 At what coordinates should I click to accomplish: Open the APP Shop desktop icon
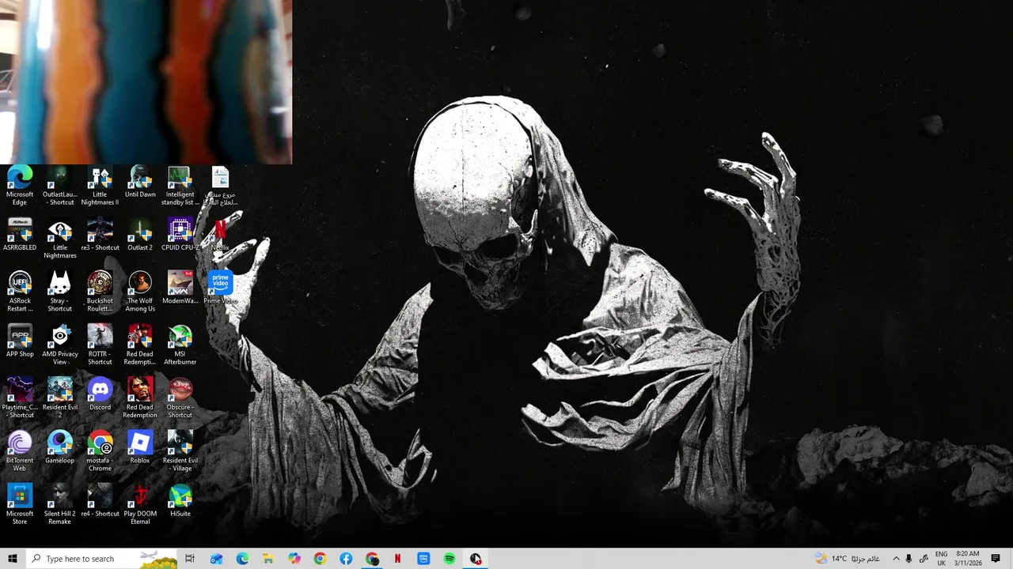pyautogui.click(x=20, y=341)
